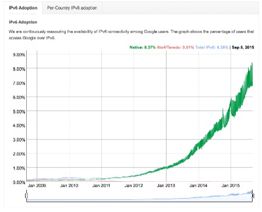
Task: Click the 9.00% y-axis label
Action: (19, 55)
